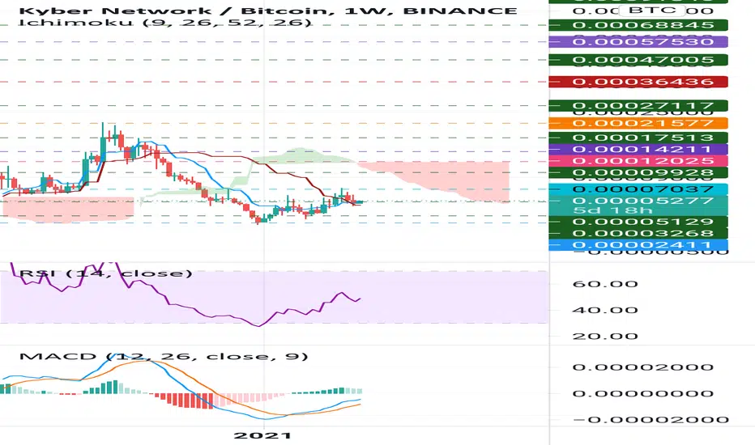Click the BTC currency button on price axis
755x445 pixels.
point(652,10)
